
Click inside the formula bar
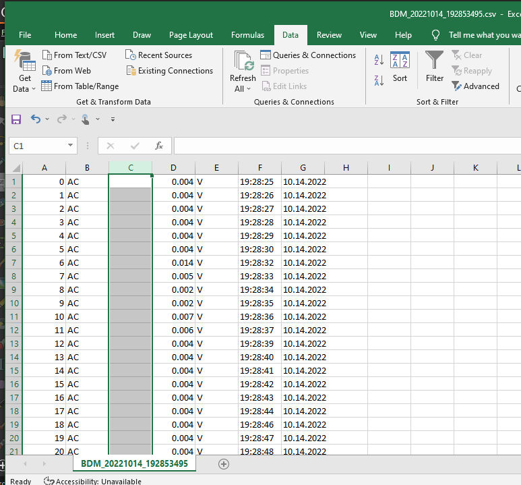pyautogui.click(x=347, y=146)
